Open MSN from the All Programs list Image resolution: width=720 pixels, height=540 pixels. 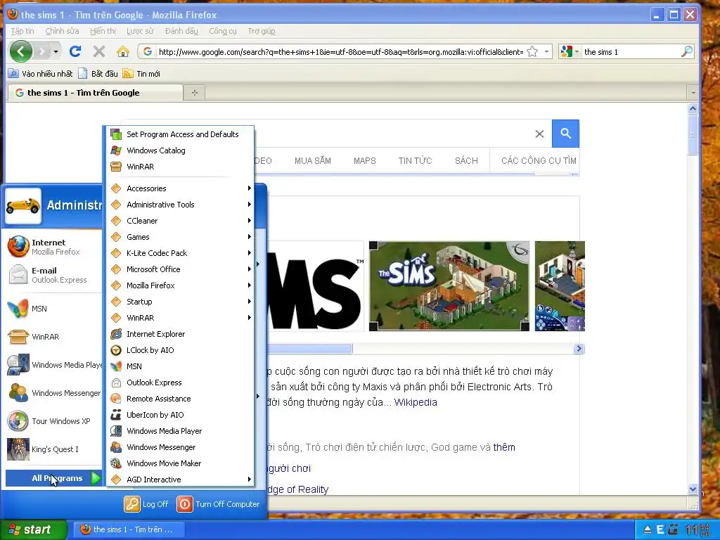(x=179, y=366)
